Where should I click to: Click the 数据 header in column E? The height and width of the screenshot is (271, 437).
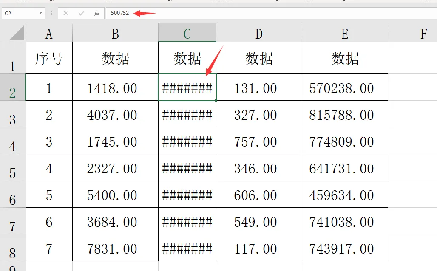pos(345,58)
